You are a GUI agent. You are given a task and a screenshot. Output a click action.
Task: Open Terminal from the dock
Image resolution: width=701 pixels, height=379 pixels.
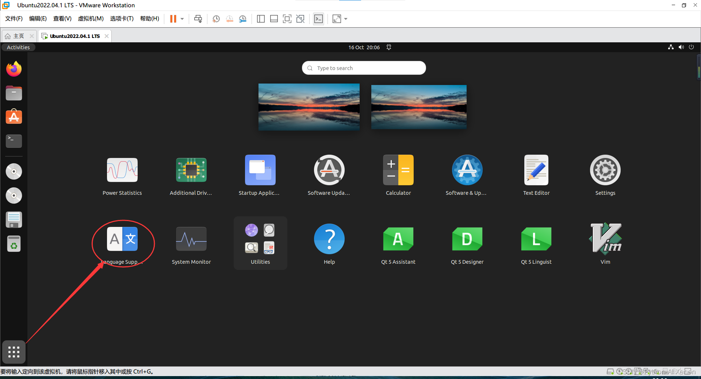14,141
